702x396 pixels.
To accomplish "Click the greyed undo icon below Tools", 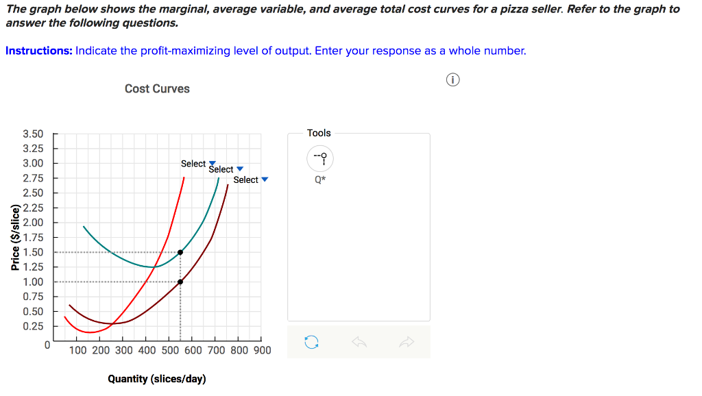I will pos(359,341).
